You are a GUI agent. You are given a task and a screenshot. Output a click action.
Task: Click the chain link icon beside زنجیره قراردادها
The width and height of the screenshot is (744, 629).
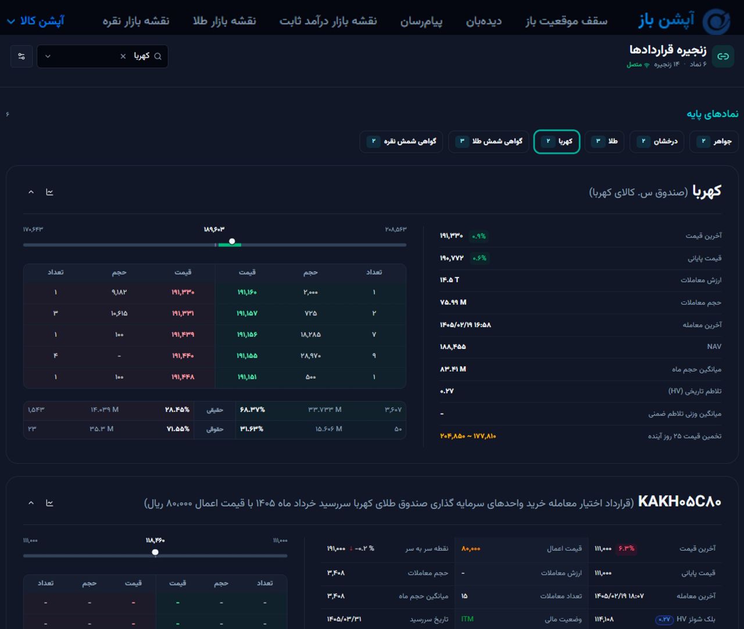tap(722, 56)
